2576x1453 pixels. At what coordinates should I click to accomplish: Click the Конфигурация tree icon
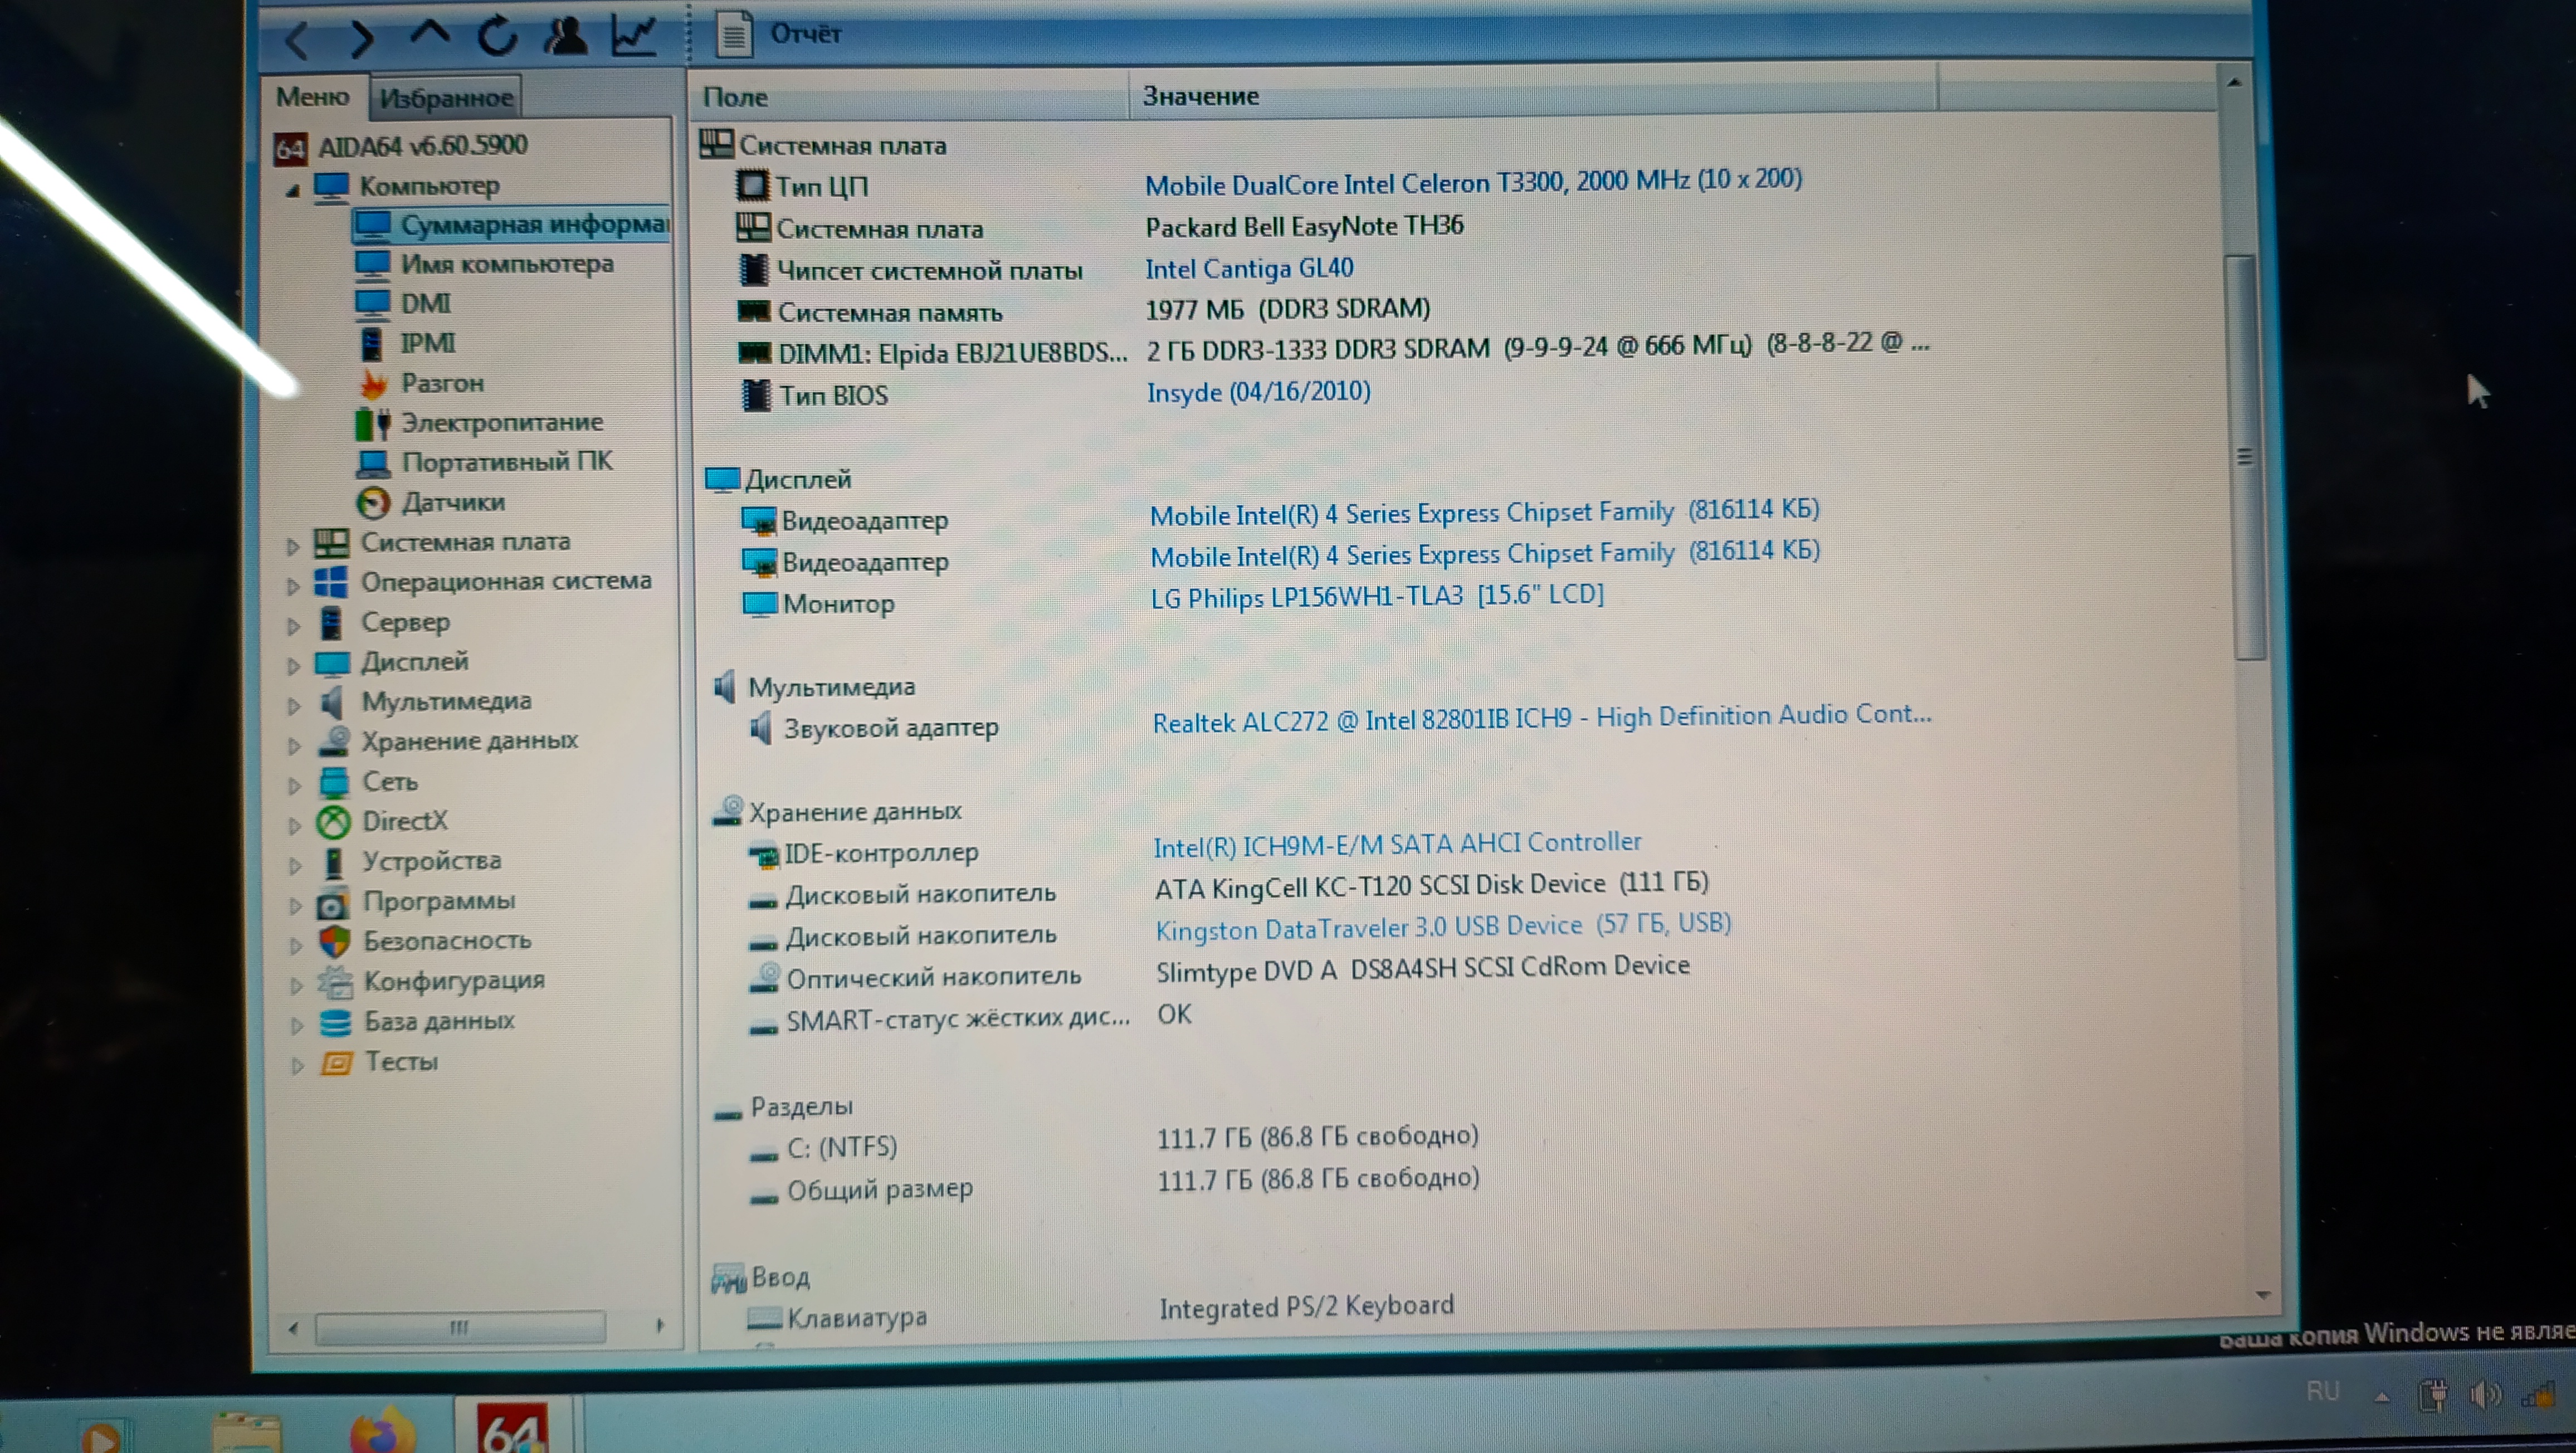[336, 983]
